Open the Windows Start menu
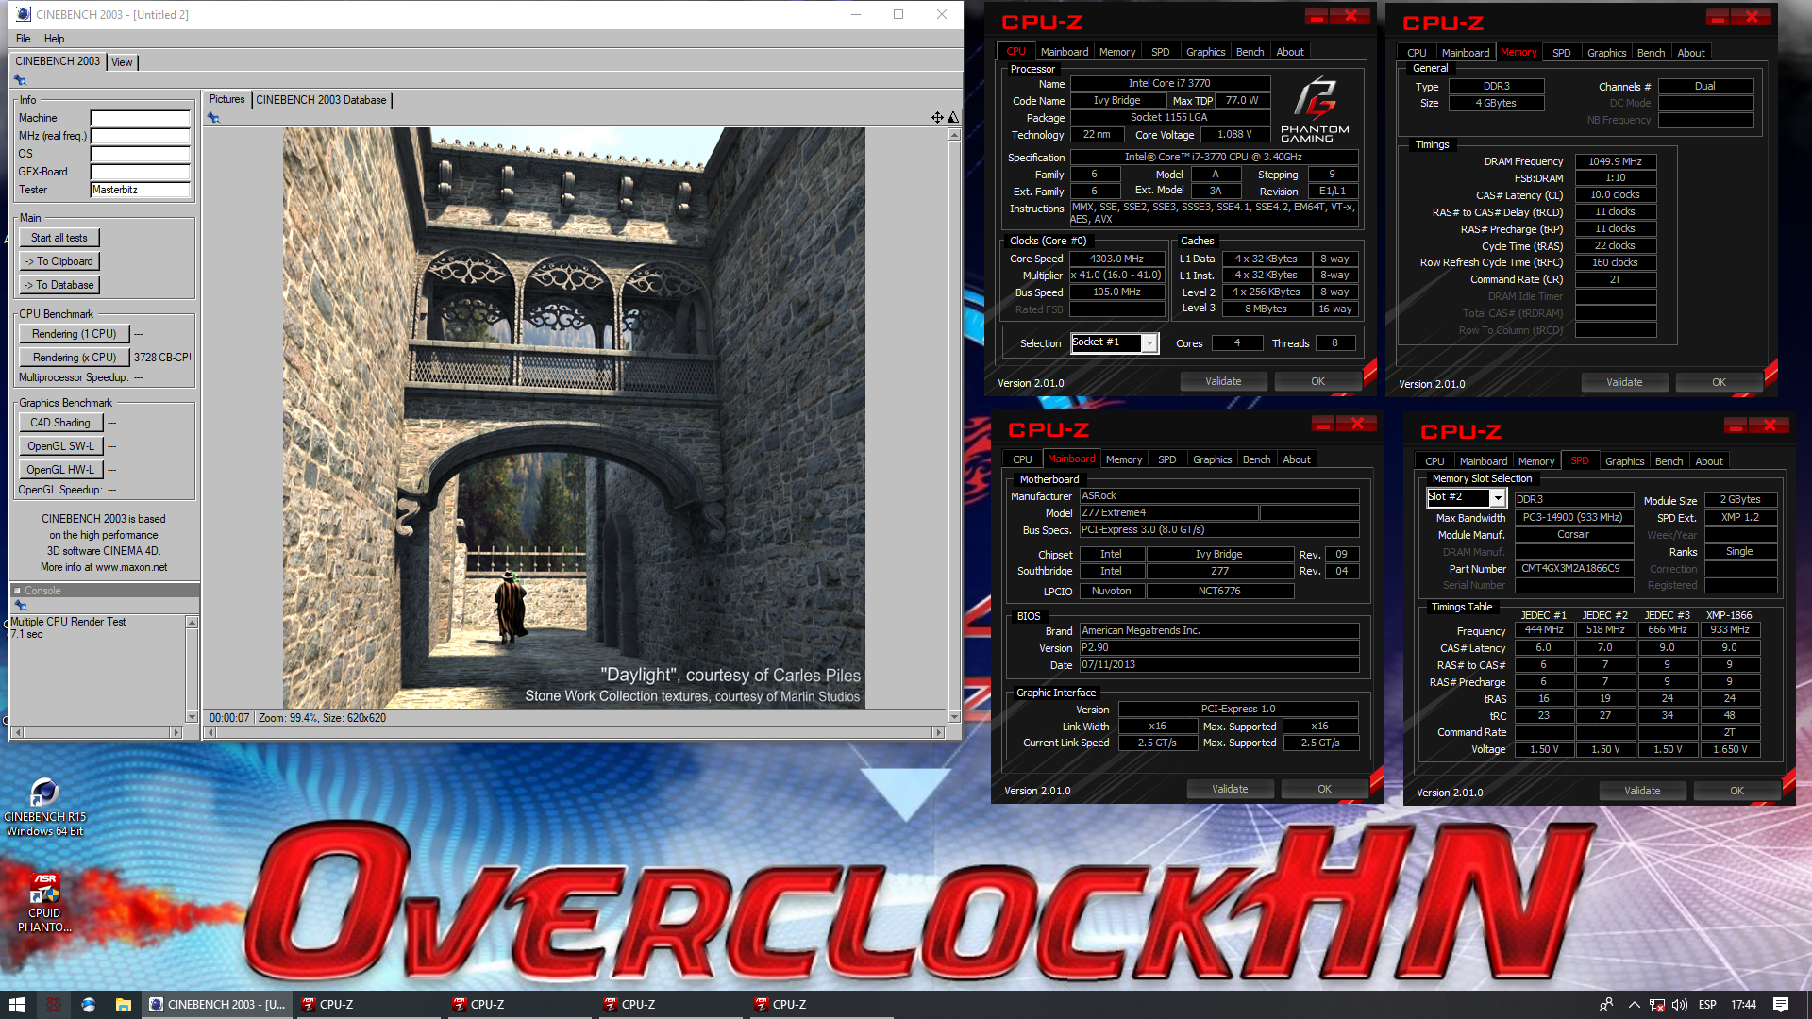Screen dimensions: 1812x1019 point(17,1005)
